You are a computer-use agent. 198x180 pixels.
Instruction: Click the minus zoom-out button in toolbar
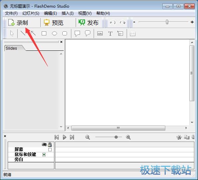[x=134, y=22]
